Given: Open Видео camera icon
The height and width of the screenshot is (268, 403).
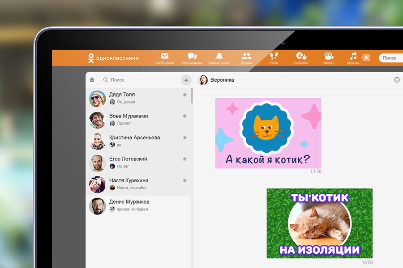Looking at the screenshot, I should coord(329,56).
